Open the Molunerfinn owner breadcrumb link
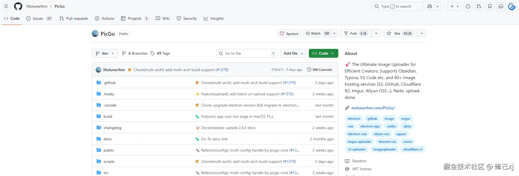Image resolution: width=519 pixels, height=176 pixels. click(37, 6)
